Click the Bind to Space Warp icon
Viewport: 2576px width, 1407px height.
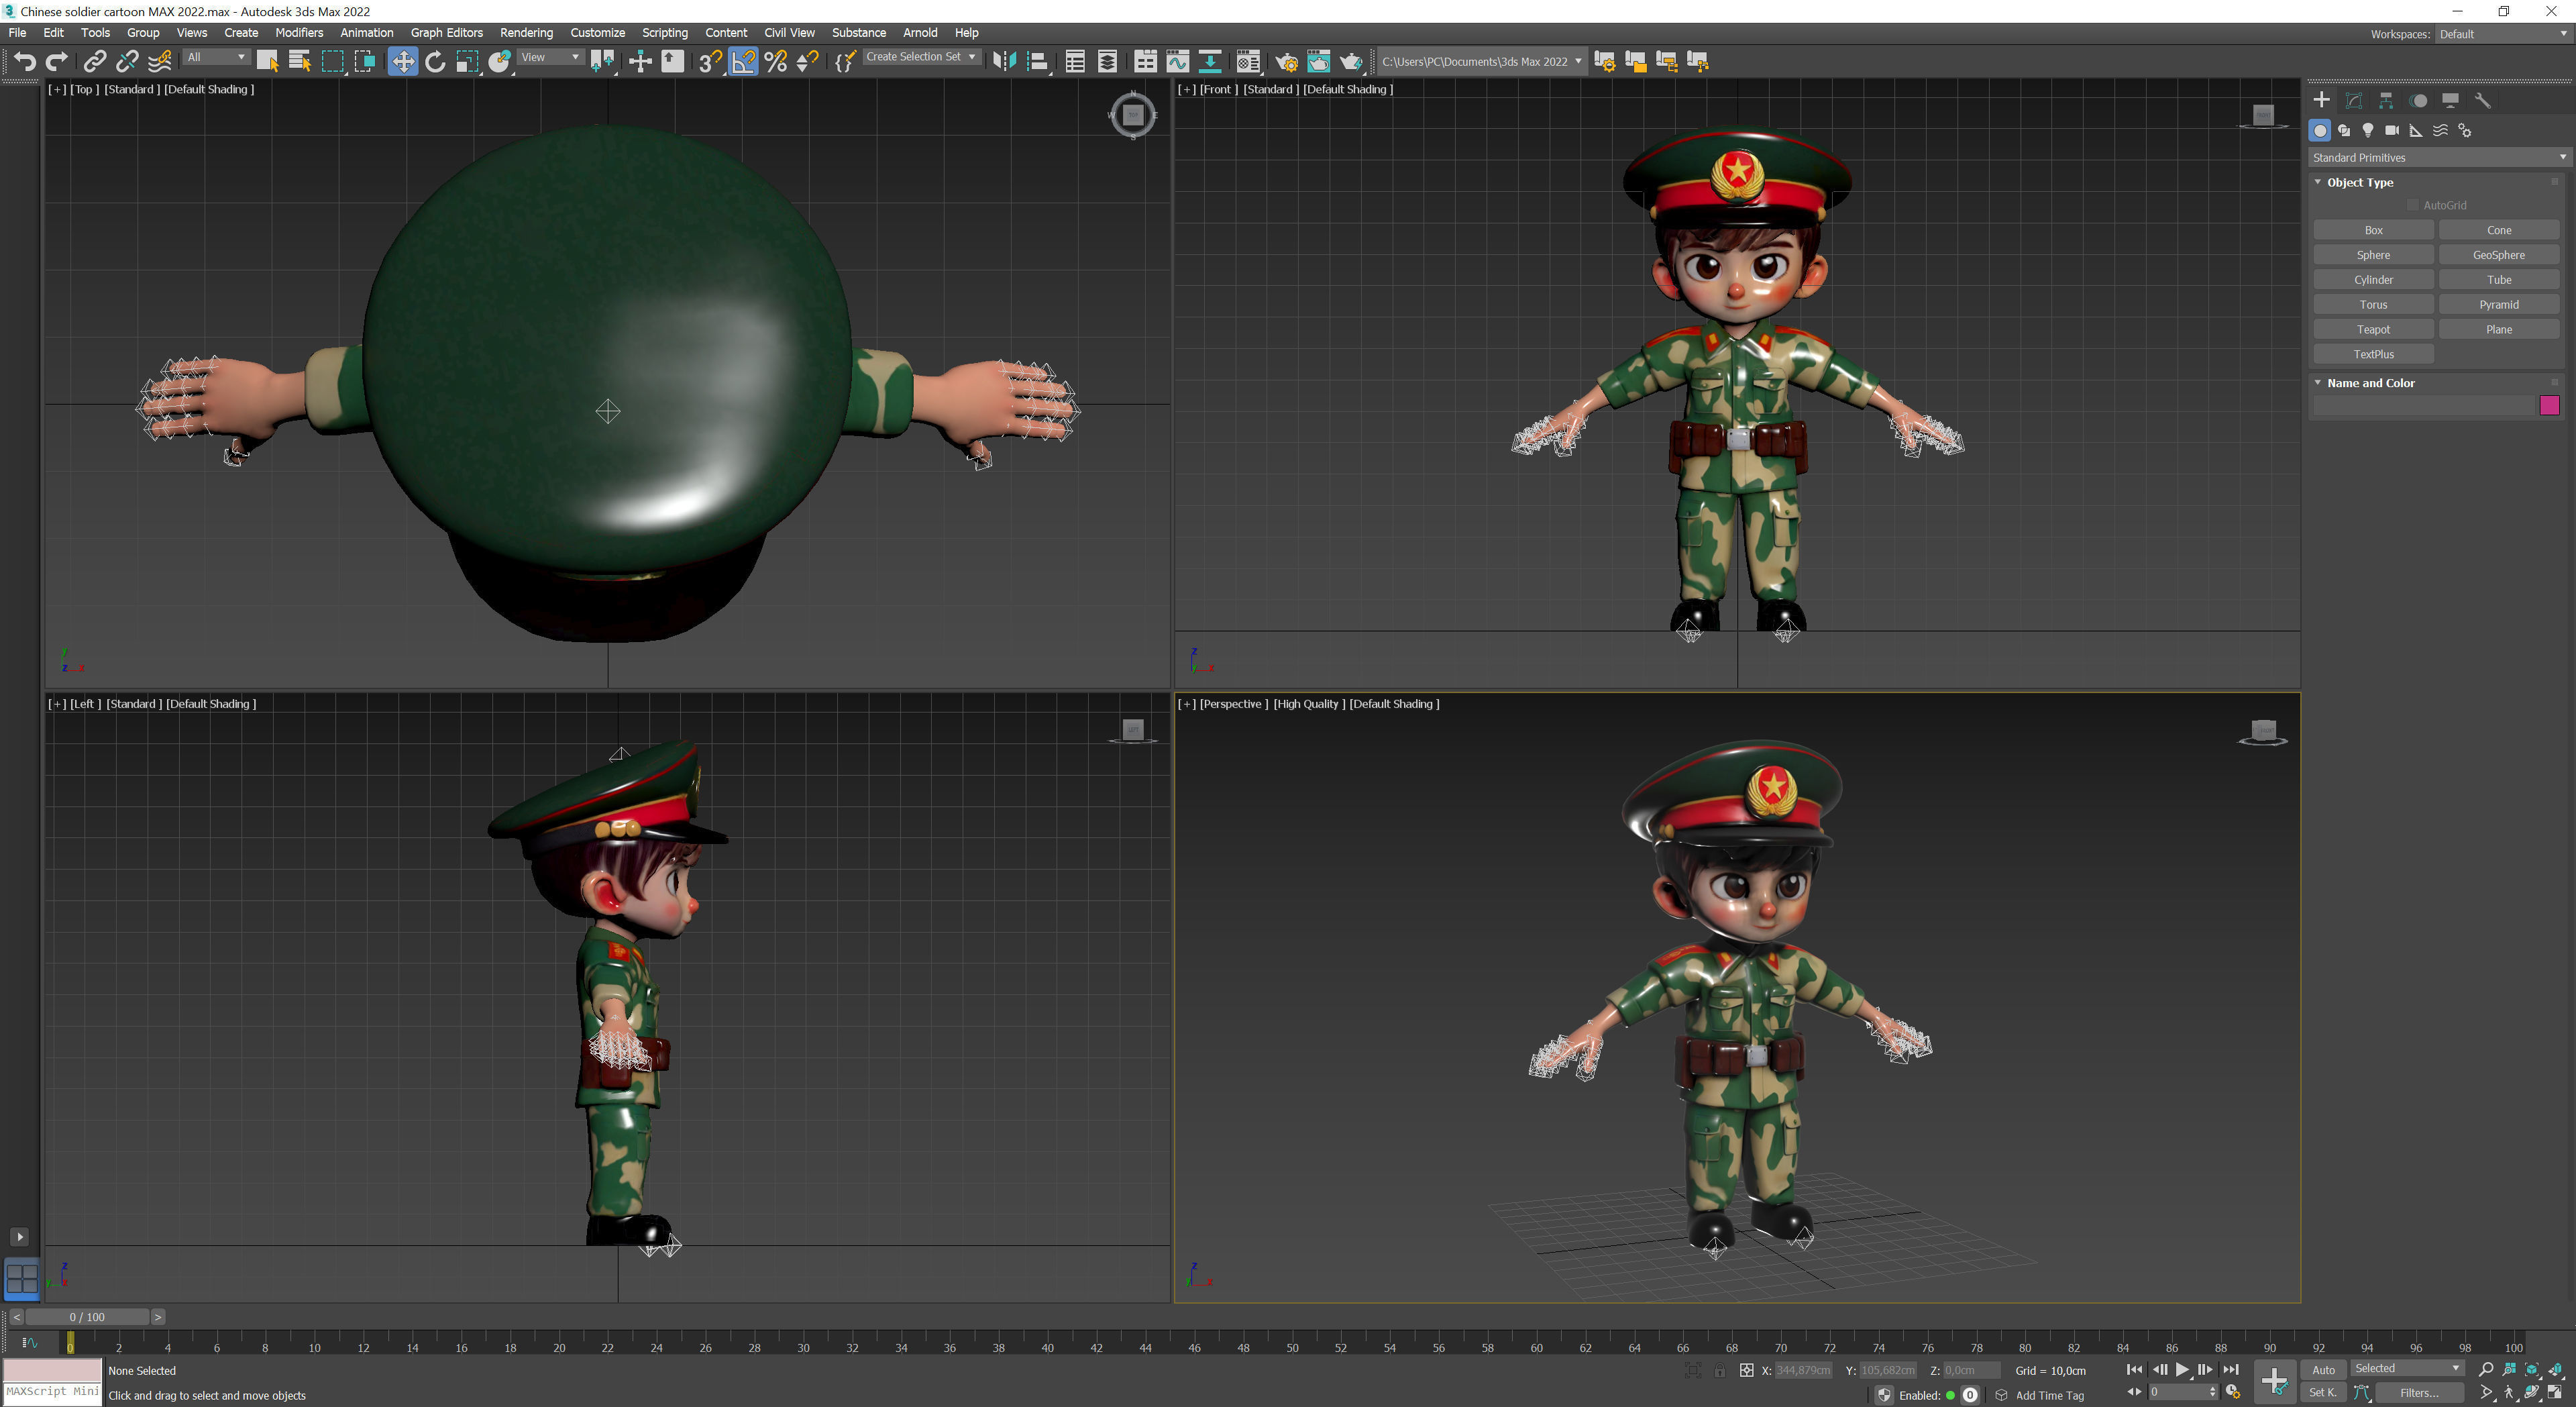tap(160, 62)
